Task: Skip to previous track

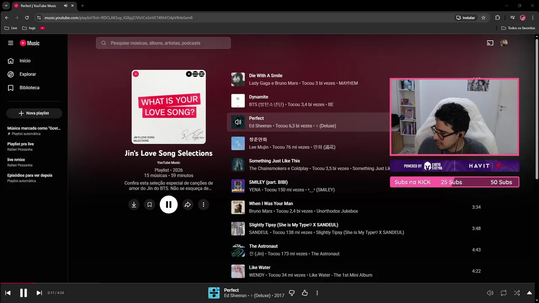Action: point(8,293)
